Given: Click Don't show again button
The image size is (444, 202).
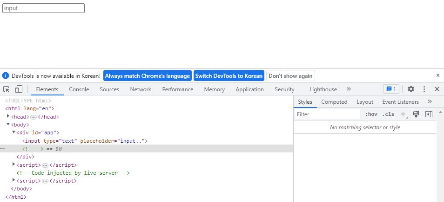Looking at the screenshot, I should point(290,76).
